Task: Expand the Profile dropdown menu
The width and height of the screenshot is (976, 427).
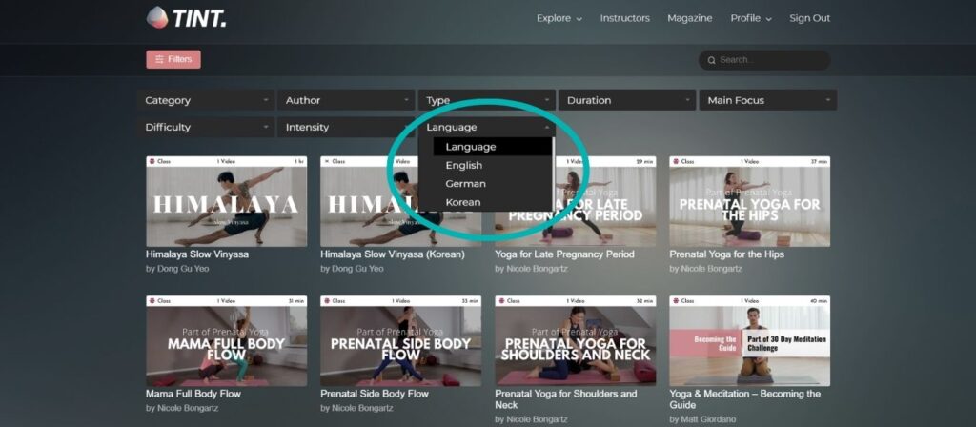Action: click(750, 18)
